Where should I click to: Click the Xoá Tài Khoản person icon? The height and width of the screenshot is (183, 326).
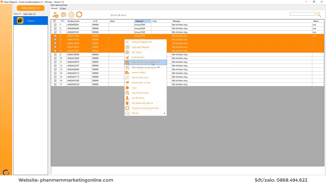tap(127, 98)
